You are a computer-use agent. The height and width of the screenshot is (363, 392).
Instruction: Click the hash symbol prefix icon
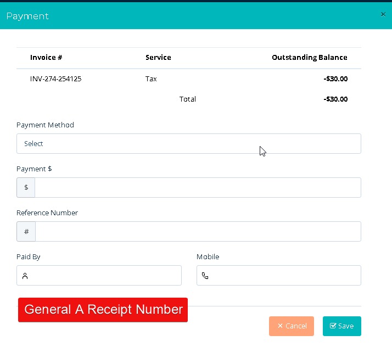point(26,232)
